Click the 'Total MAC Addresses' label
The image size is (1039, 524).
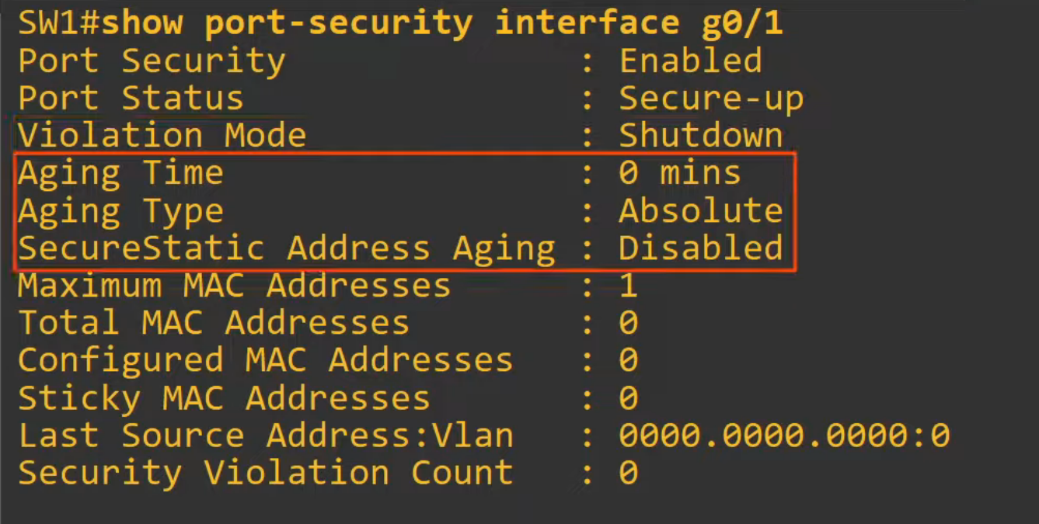[214, 323]
